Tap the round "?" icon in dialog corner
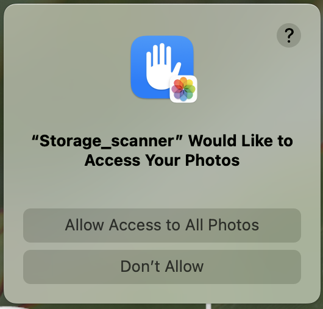 (289, 35)
